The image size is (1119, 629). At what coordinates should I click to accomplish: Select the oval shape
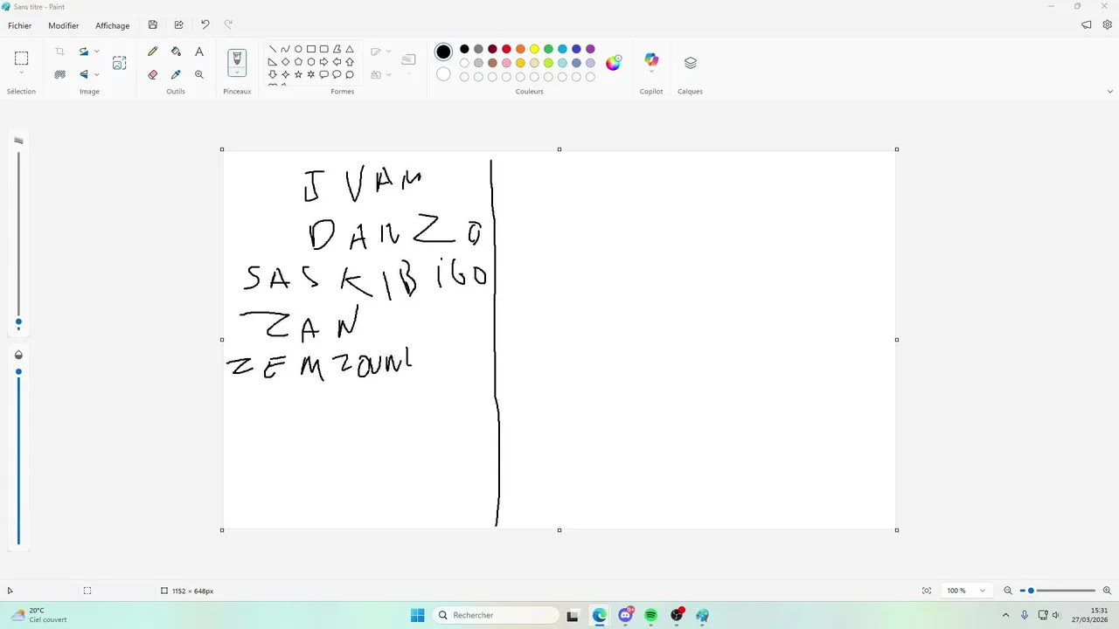298,49
